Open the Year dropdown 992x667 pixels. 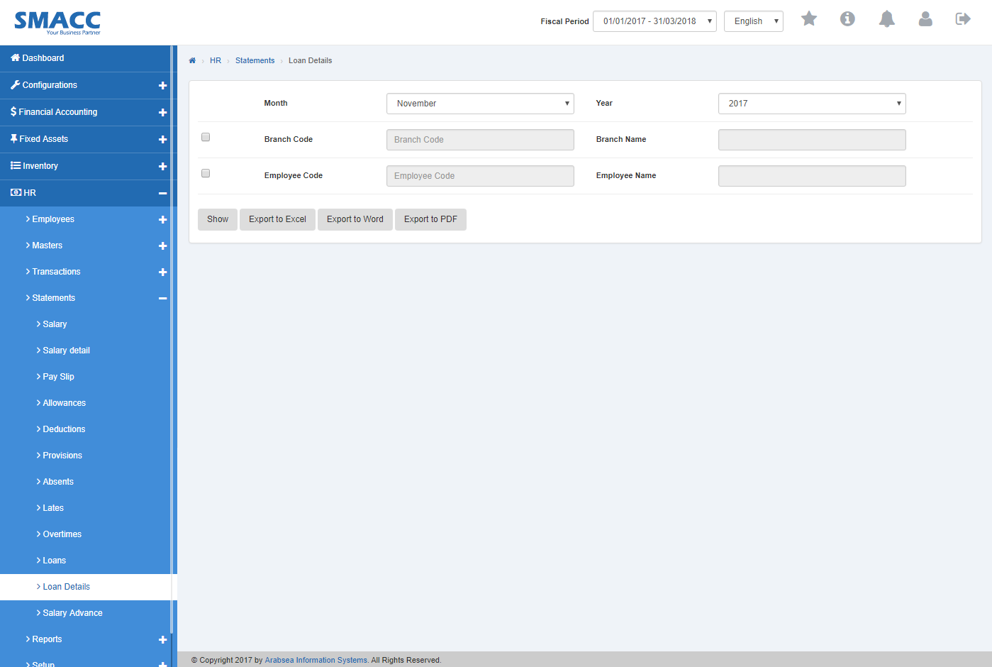(811, 104)
